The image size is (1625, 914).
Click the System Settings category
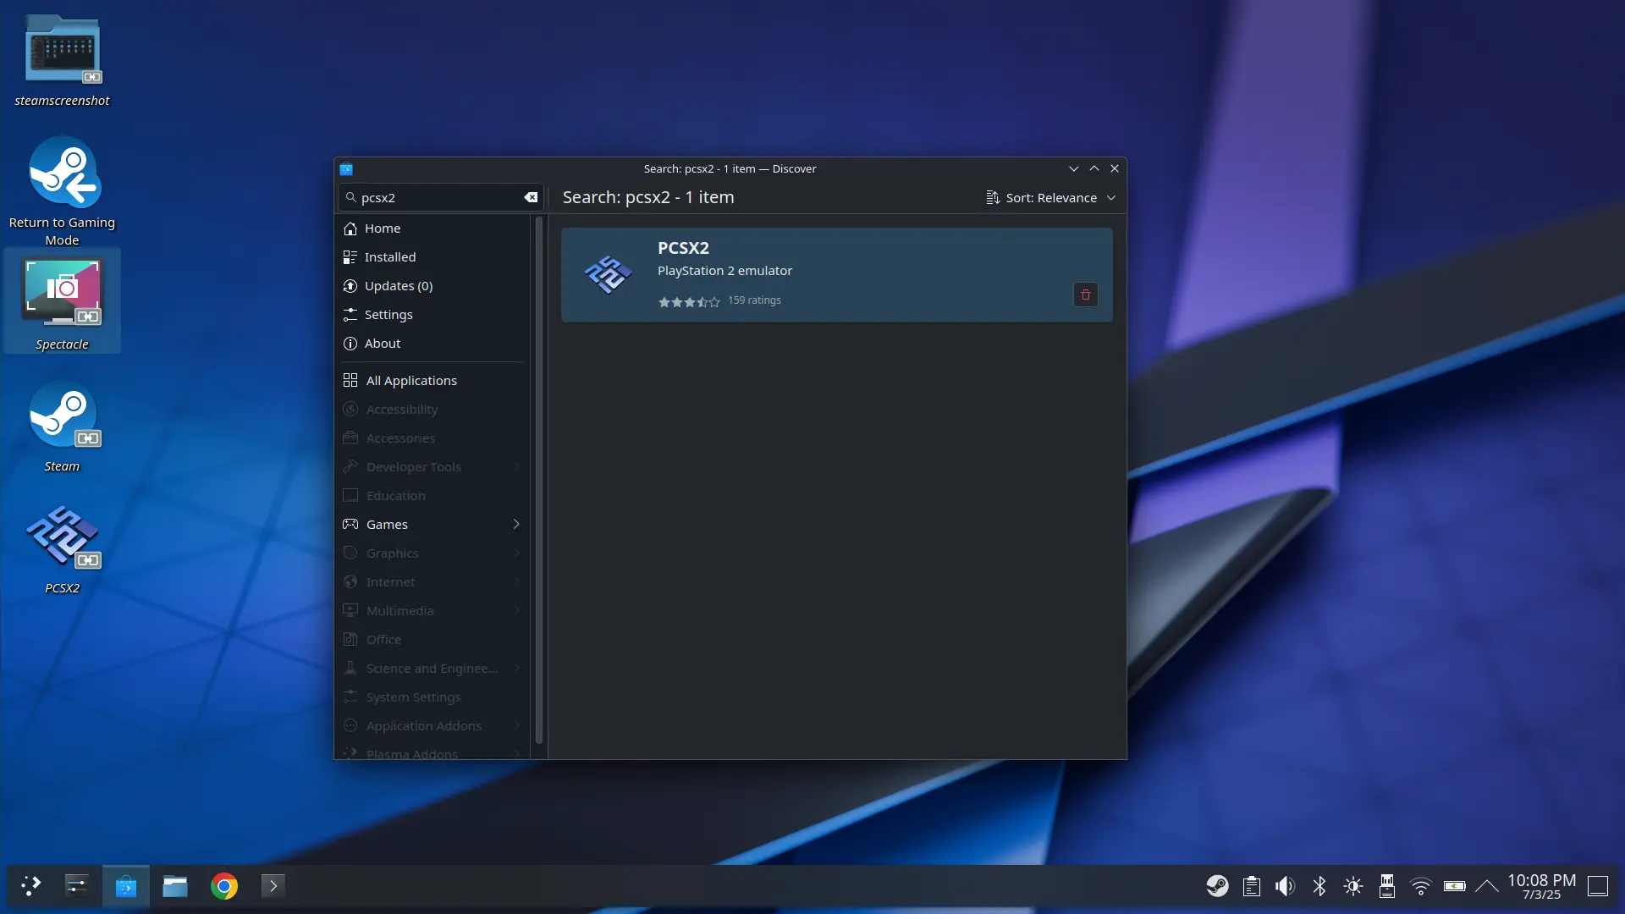point(433,697)
